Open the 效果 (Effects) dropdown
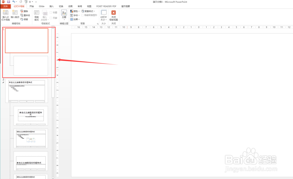 pyautogui.click(x=75, y=19)
